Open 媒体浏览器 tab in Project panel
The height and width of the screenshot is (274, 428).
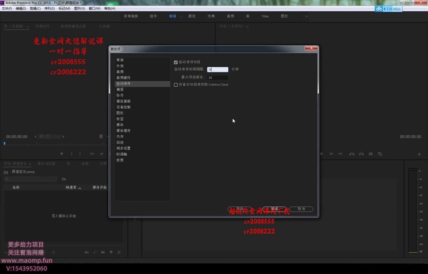pyautogui.click(x=46, y=163)
